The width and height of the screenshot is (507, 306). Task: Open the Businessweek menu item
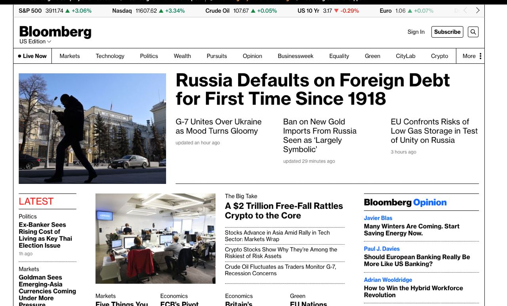click(295, 56)
